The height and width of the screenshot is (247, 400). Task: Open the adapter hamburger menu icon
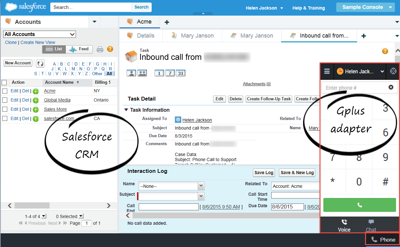point(327,72)
